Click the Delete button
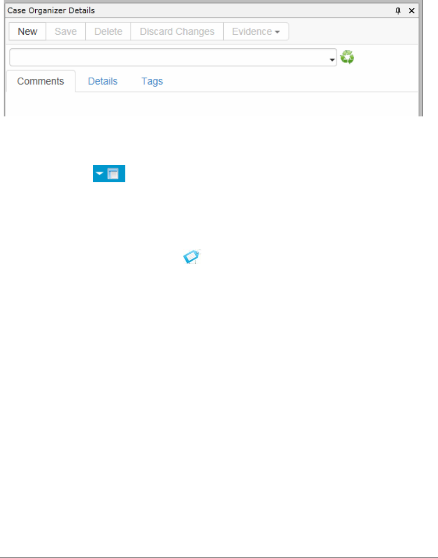 tap(108, 32)
